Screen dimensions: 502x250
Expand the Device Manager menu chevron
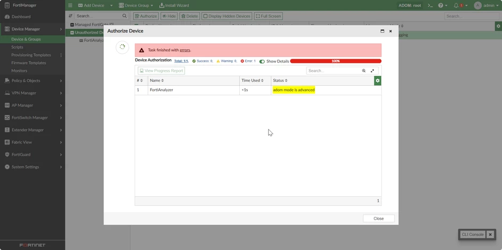(61, 29)
